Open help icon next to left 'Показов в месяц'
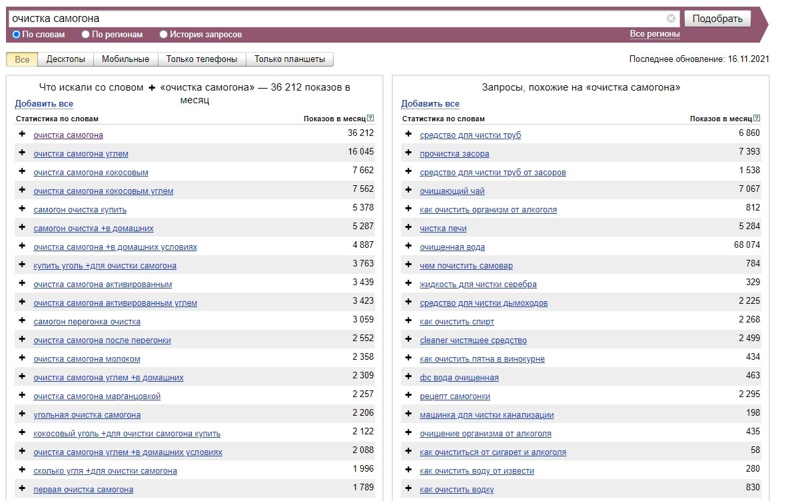The height and width of the screenshot is (501, 788). (370, 118)
